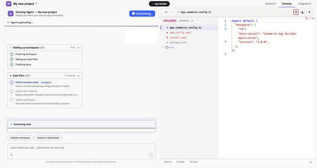
Task: Switch to the Integrations tab
Action: coord(304,4)
